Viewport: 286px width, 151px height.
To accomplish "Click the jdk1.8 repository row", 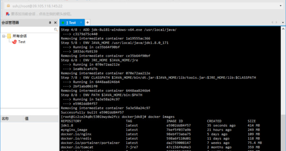I will click(x=160, y=126).
